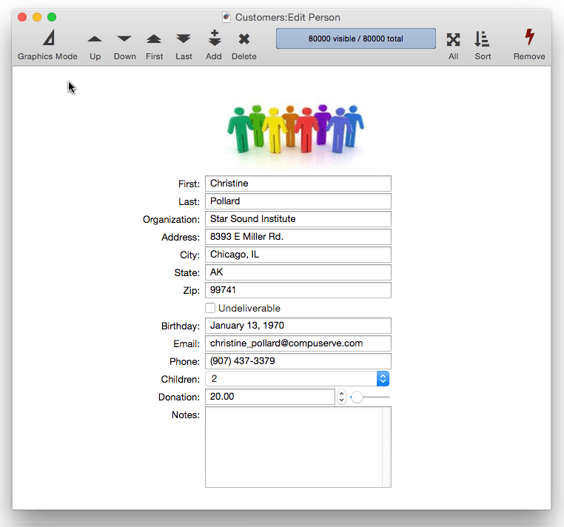Maximize window with green button
The image size is (564, 527).
tap(52, 17)
